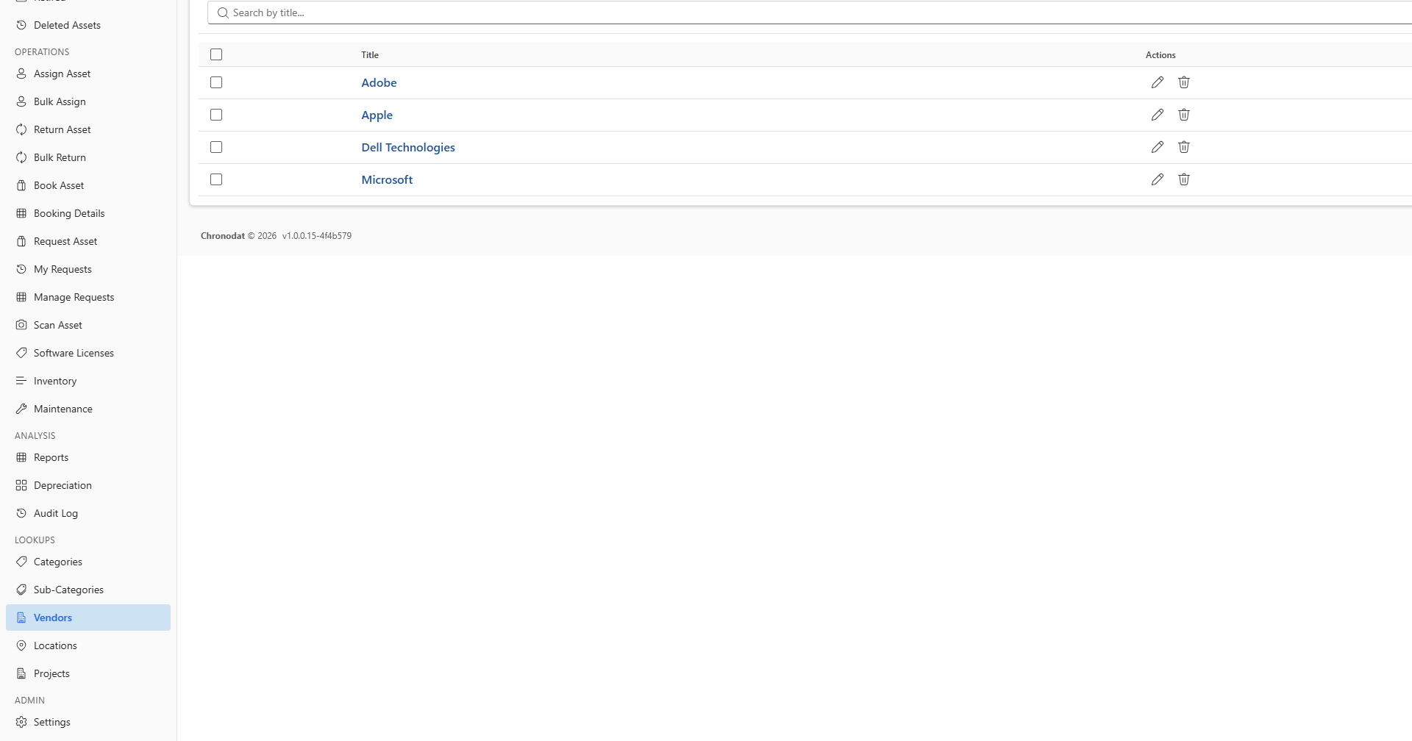The height and width of the screenshot is (741, 1412).
Task: Click the Inventory list icon
Action: (x=21, y=381)
